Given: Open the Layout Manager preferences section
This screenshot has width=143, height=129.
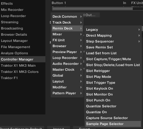Looking at the screenshot, I should click(x=23, y=41).
